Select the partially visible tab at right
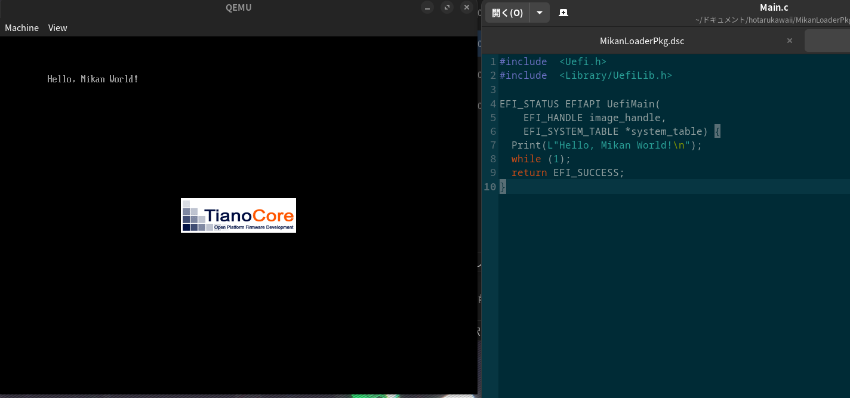Image resolution: width=850 pixels, height=398 pixels. point(827,41)
